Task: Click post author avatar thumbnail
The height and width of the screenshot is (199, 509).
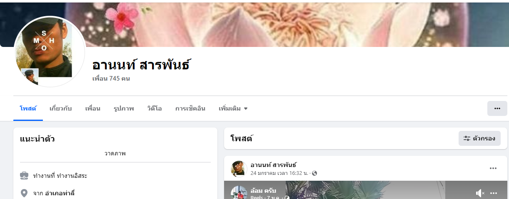Action: (x=239, y=169)
